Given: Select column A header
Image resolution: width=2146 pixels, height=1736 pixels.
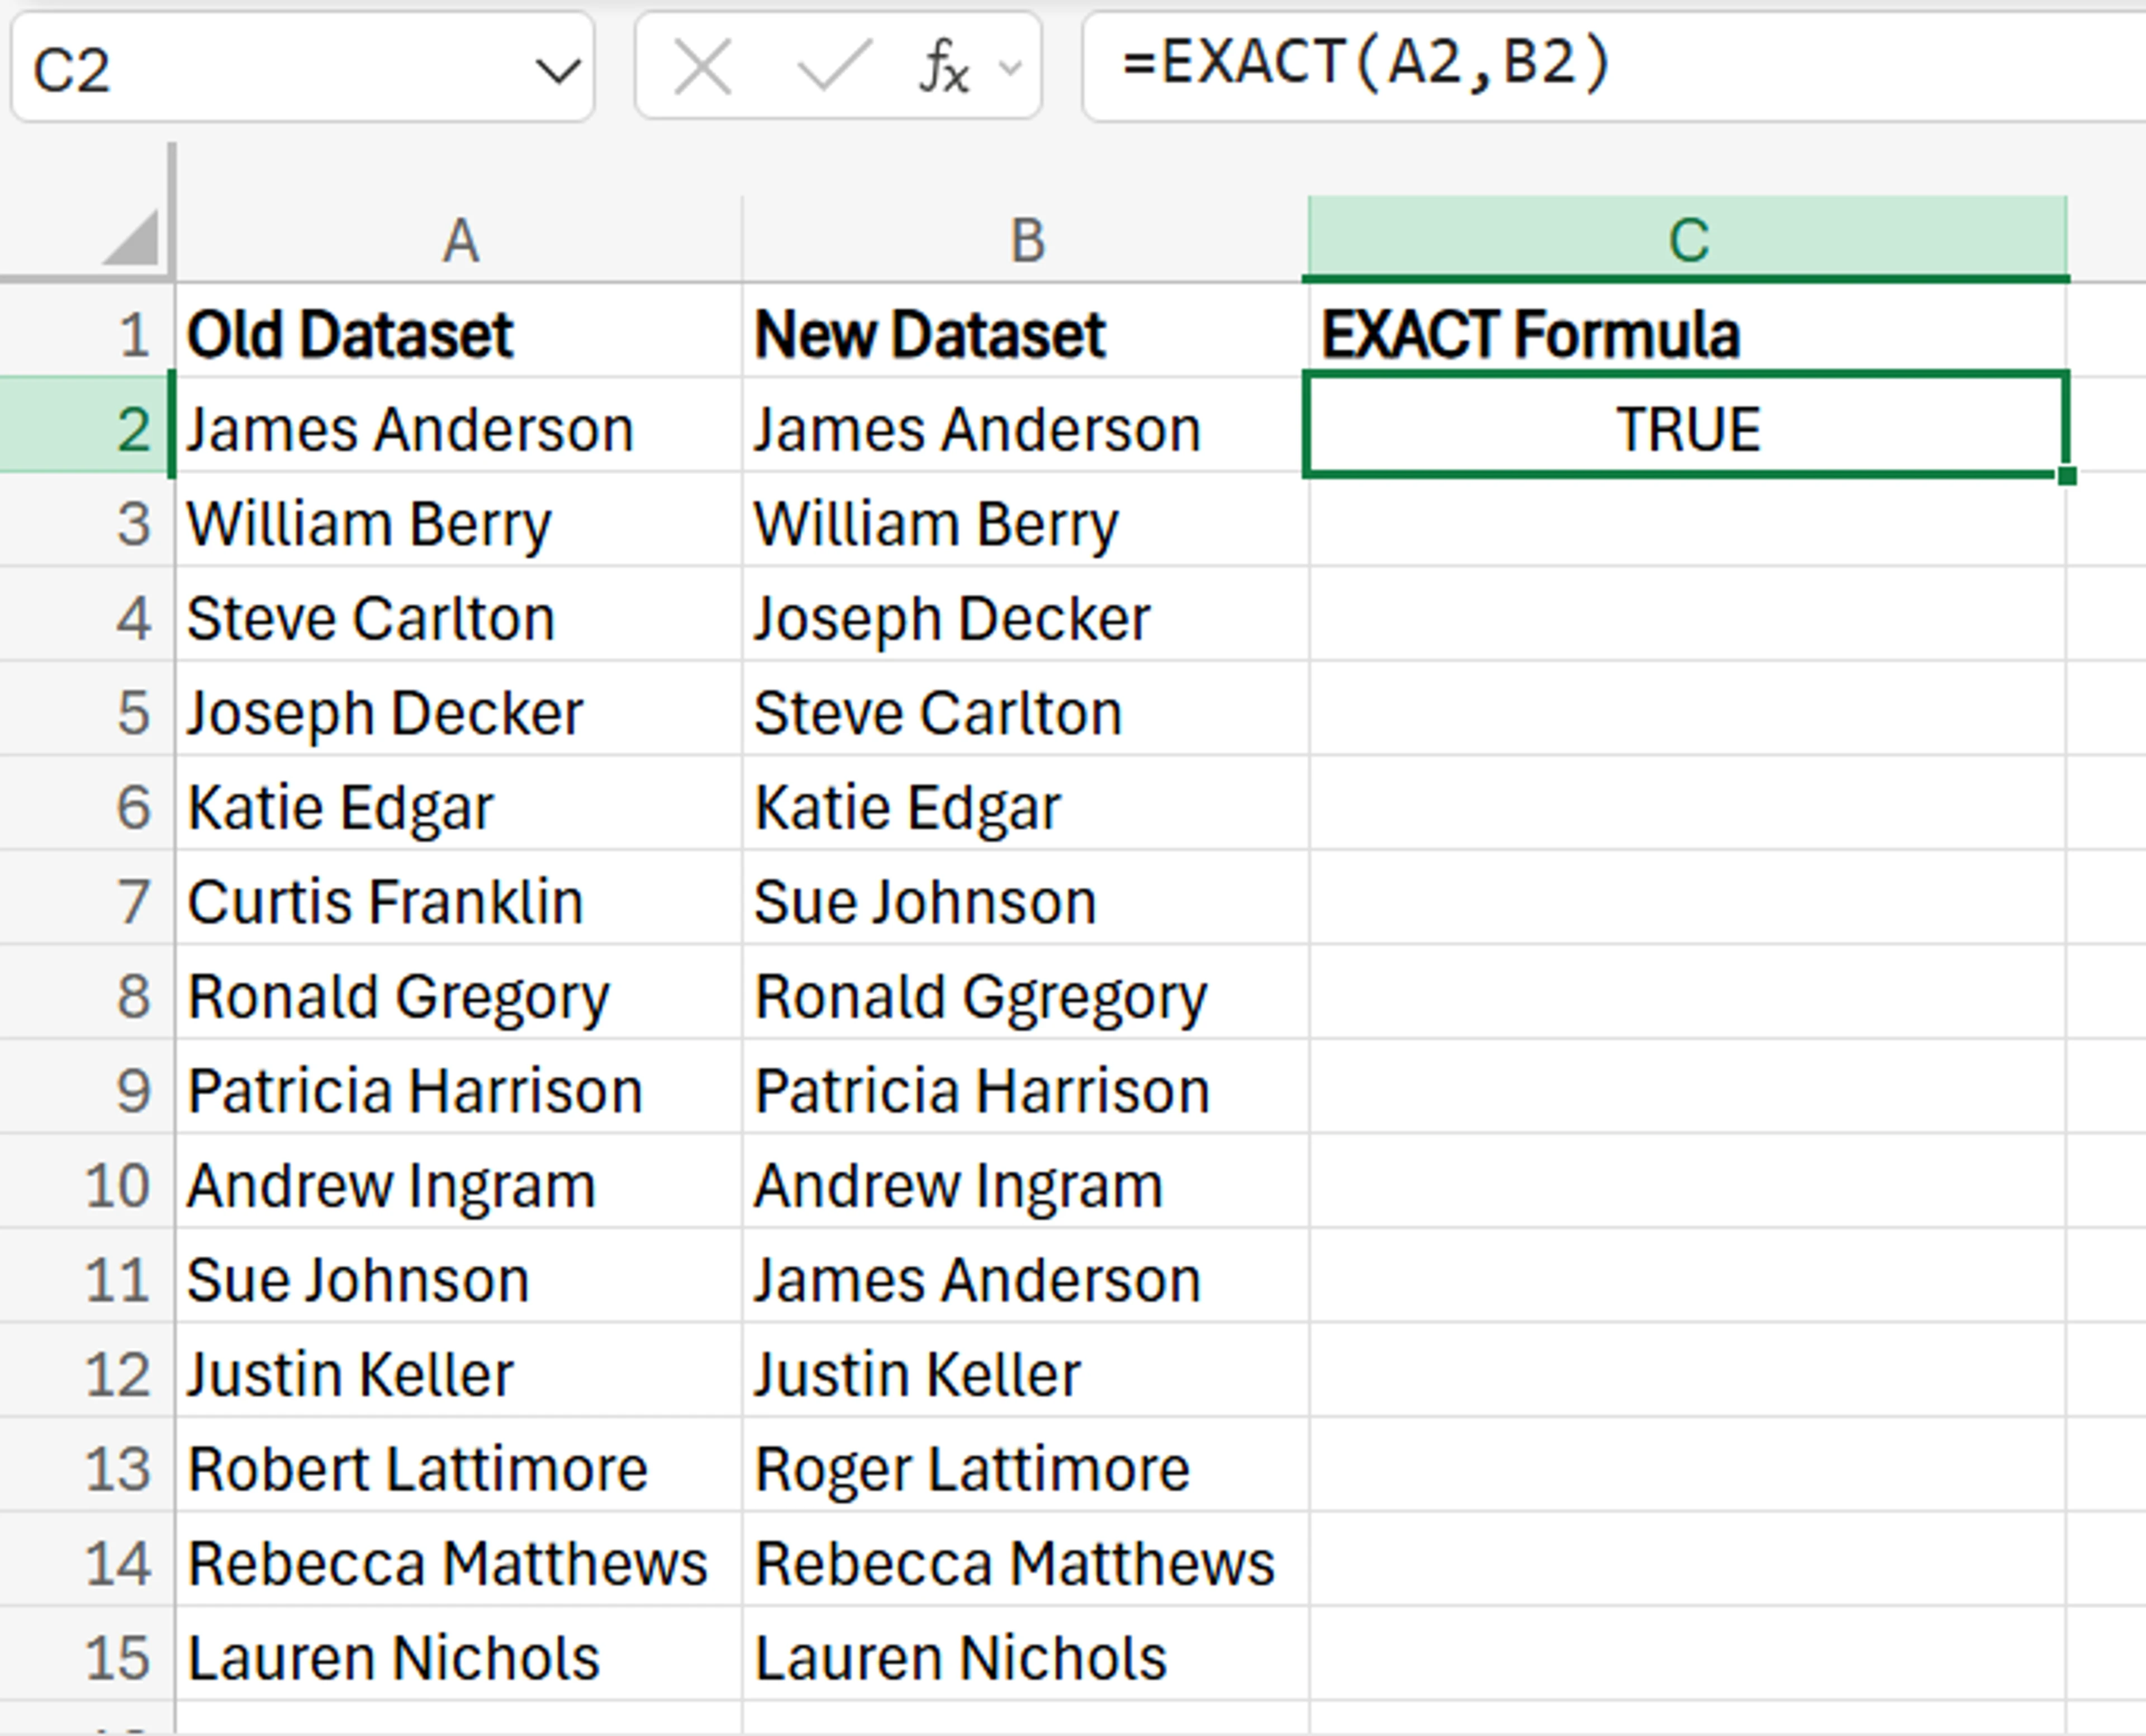Looking at the screenshot, I should tap(460, 240).
